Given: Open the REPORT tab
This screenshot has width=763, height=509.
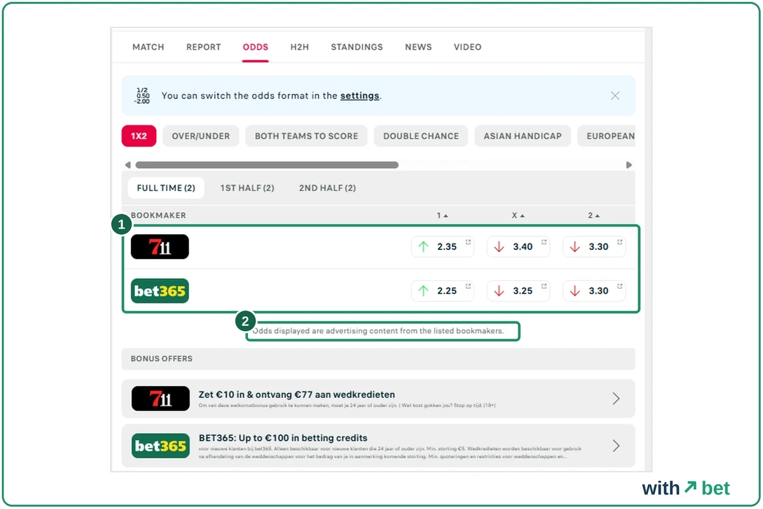Looking at the screenshot, I should tap(203, 47).
